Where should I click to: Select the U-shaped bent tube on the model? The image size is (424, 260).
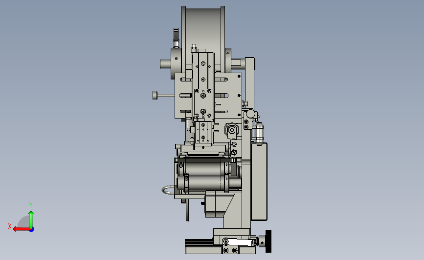168,190
